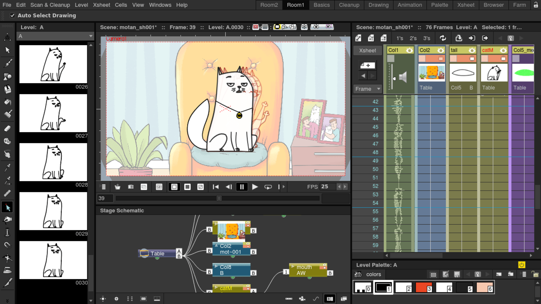The image size is (541, 304).
Task: Click the Animation tab
Action: pyautogui.click(x=409, y=5)
